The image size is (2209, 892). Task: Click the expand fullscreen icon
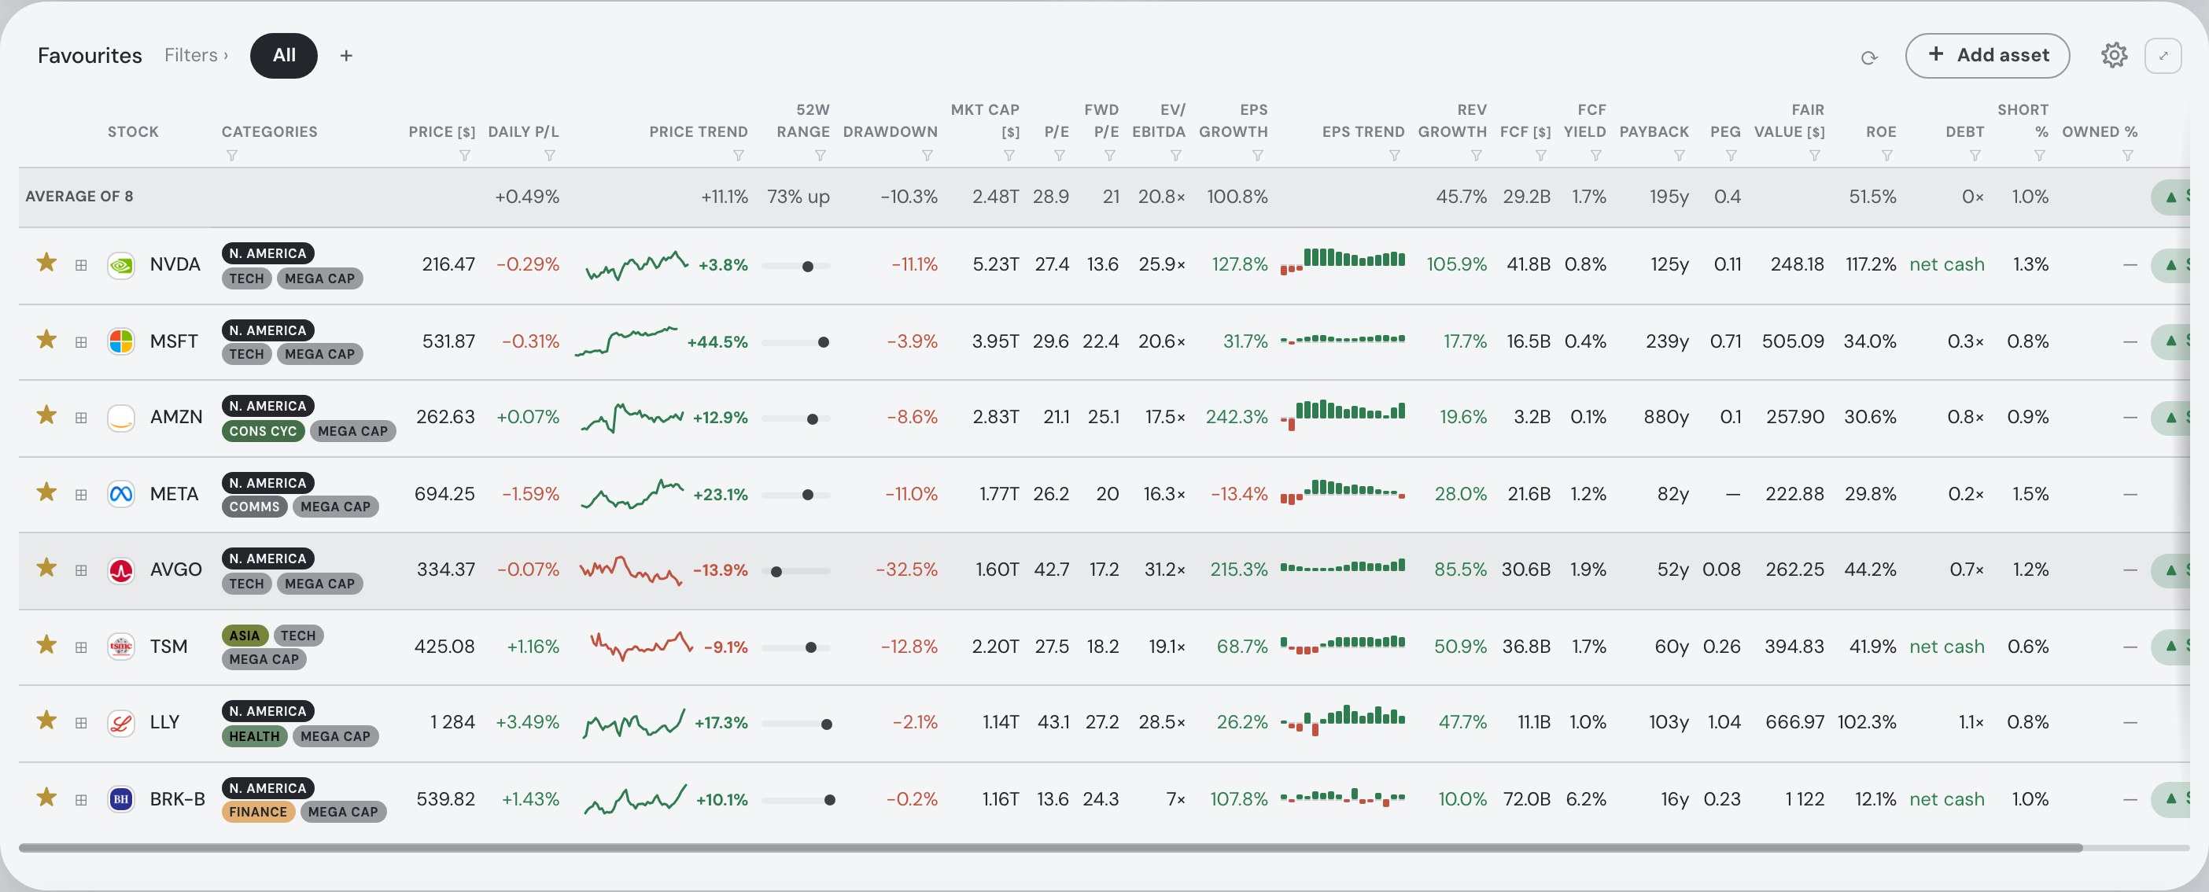coord(2163,56)
